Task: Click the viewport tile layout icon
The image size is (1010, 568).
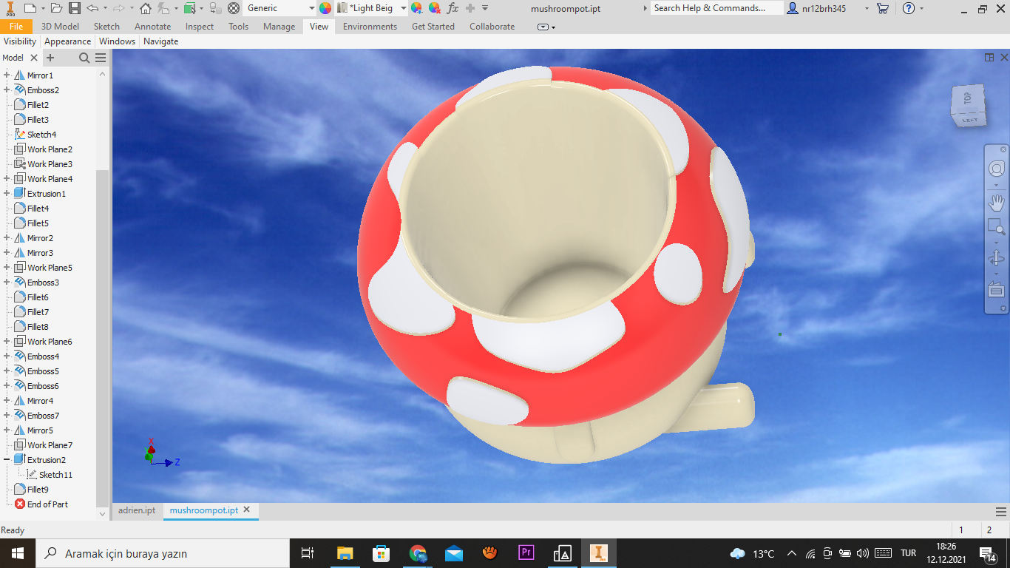Action: click(x=989, y=58)
